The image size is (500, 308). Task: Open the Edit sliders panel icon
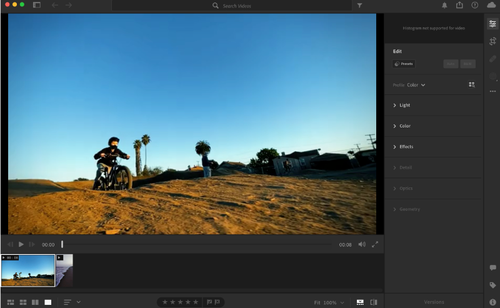click(492, 24)
